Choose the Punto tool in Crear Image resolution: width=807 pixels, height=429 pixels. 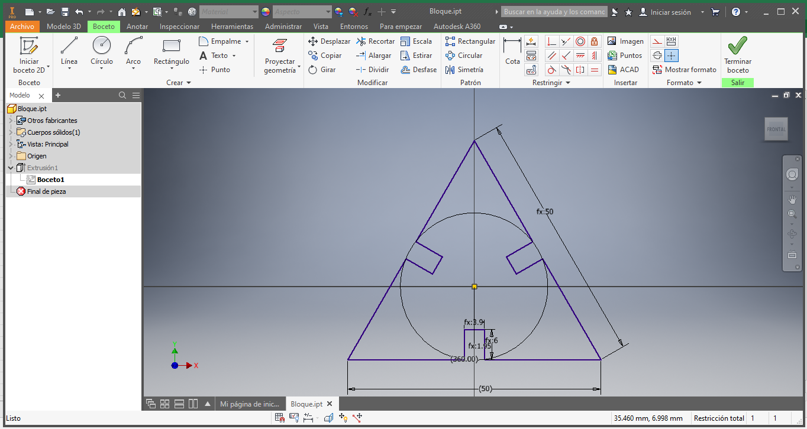click(x=215, y=70)
